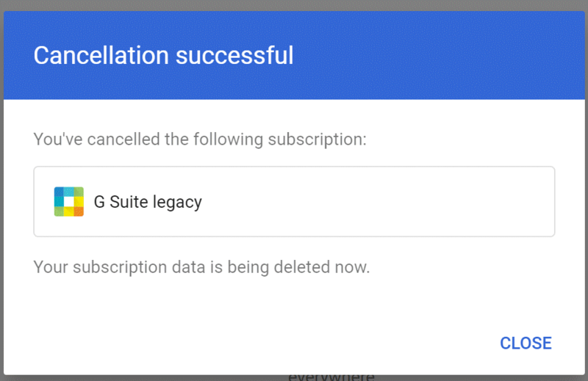Click the yellow bottom-middle square of G Suite icon

[68, 212]
